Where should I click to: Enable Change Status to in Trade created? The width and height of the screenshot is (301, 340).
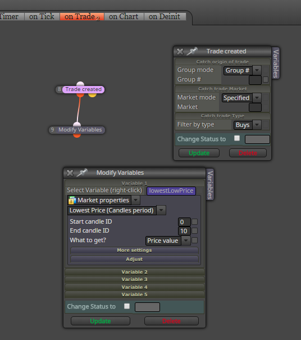237,138
